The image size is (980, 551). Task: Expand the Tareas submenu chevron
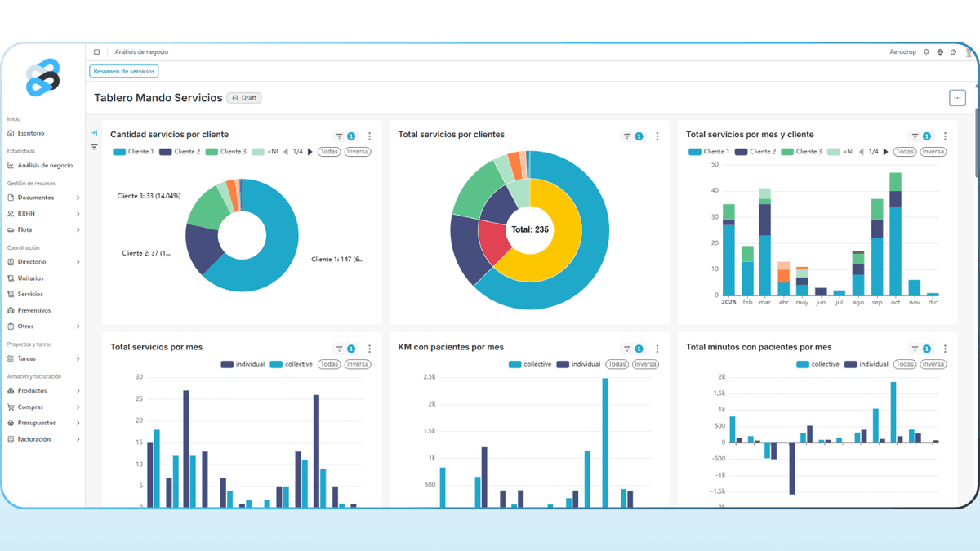pos(78,358)
